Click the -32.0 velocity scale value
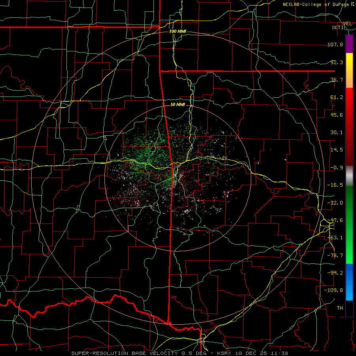This screenshot has height=356, width=356. pyautogui.click(x=335, y=203)
